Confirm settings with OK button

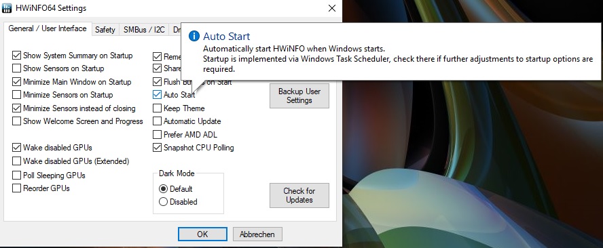[202, 234]
